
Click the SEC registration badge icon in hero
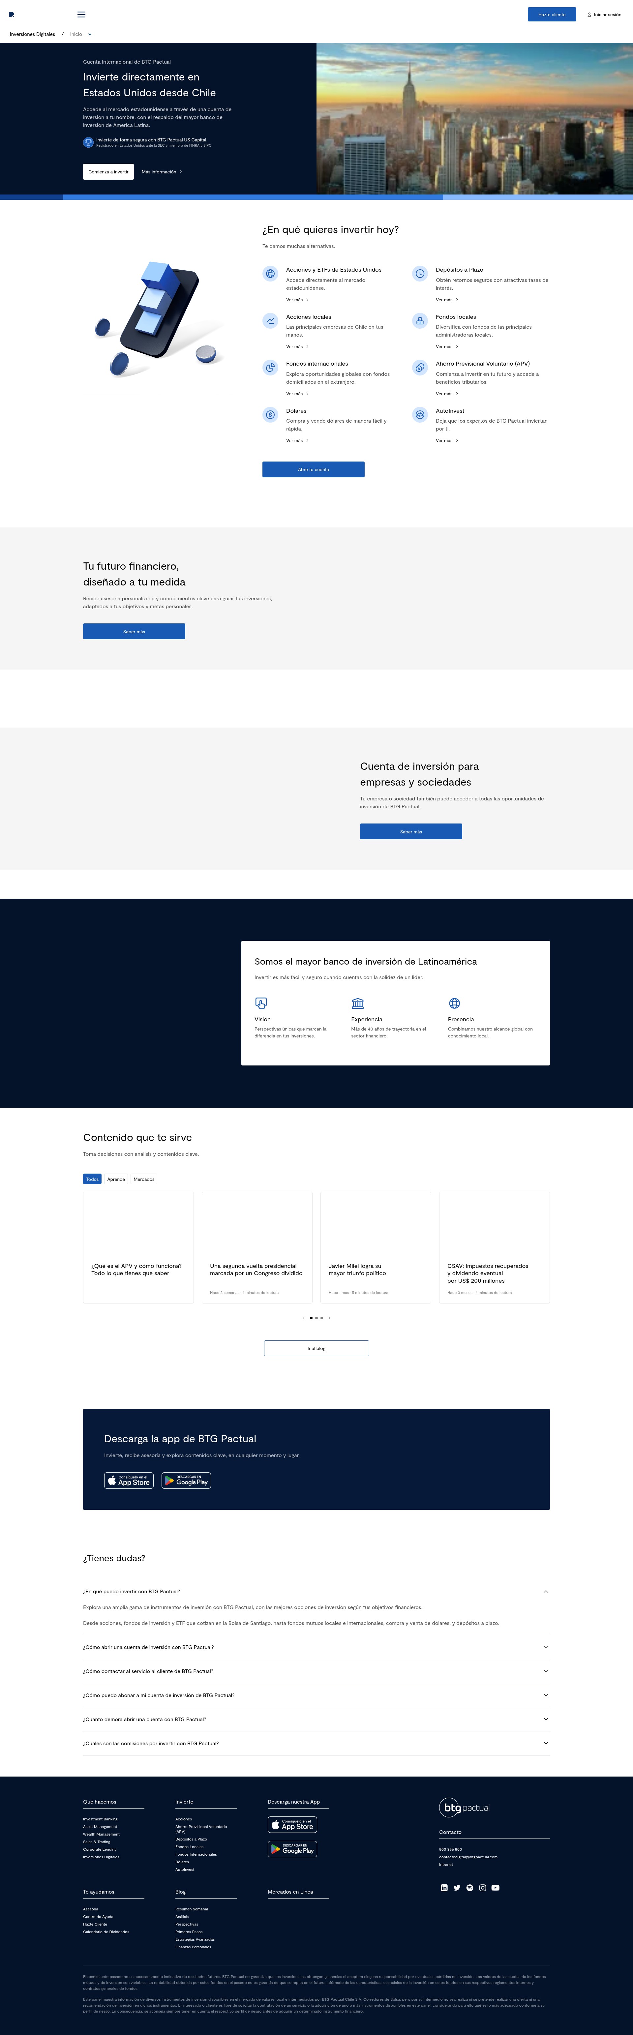88,142
